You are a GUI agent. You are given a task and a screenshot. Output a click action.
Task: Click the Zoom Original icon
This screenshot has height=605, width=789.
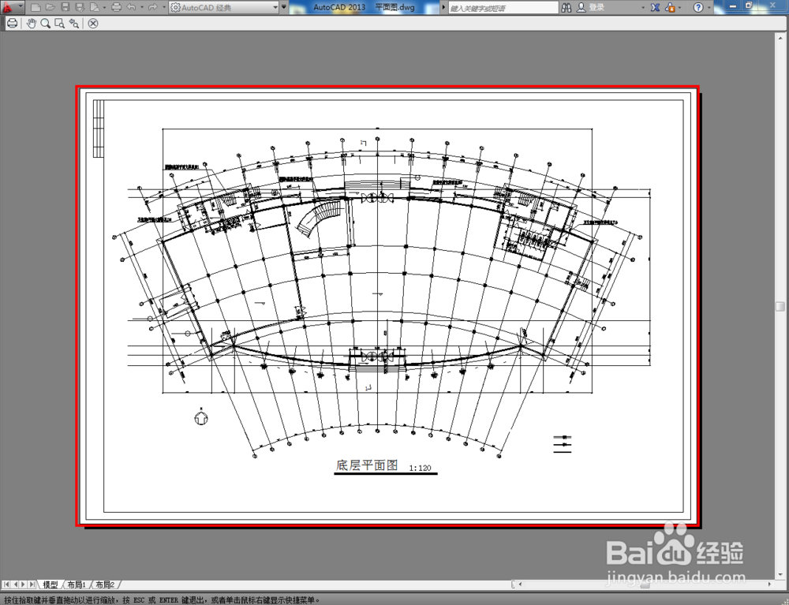click(74, 23)
